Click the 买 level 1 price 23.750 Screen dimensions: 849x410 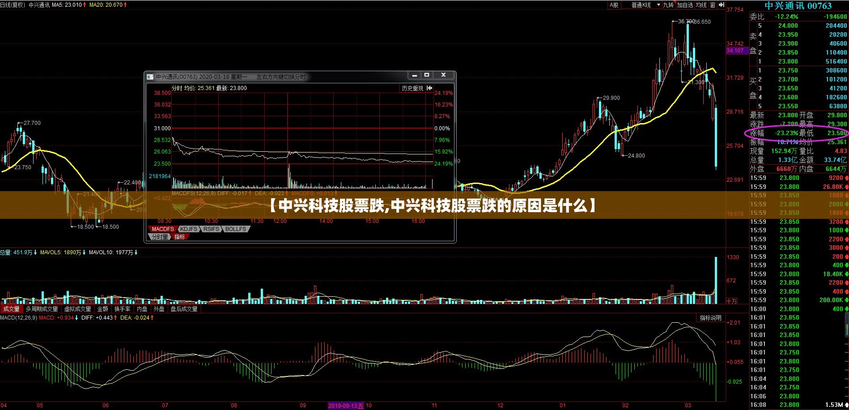pyautogui.click(x=788, y=70)
